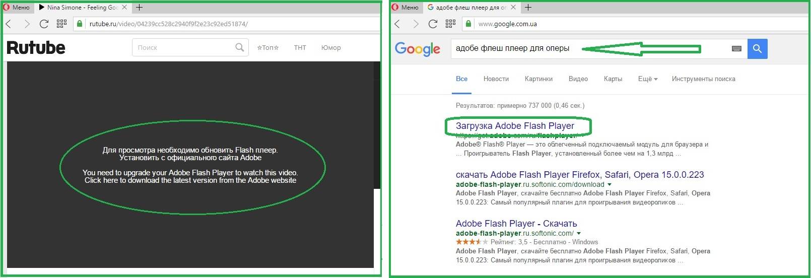Open Speed Dial grid in the Rutube window
812x278 pixels.
[61, 24]
